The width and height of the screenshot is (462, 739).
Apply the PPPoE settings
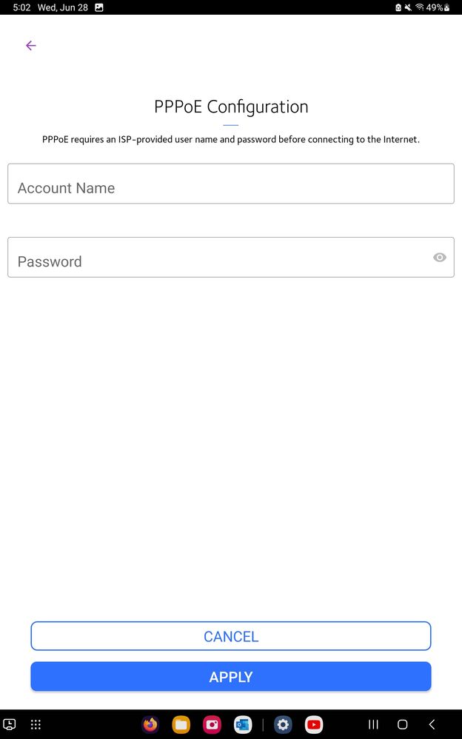[231, 677]
